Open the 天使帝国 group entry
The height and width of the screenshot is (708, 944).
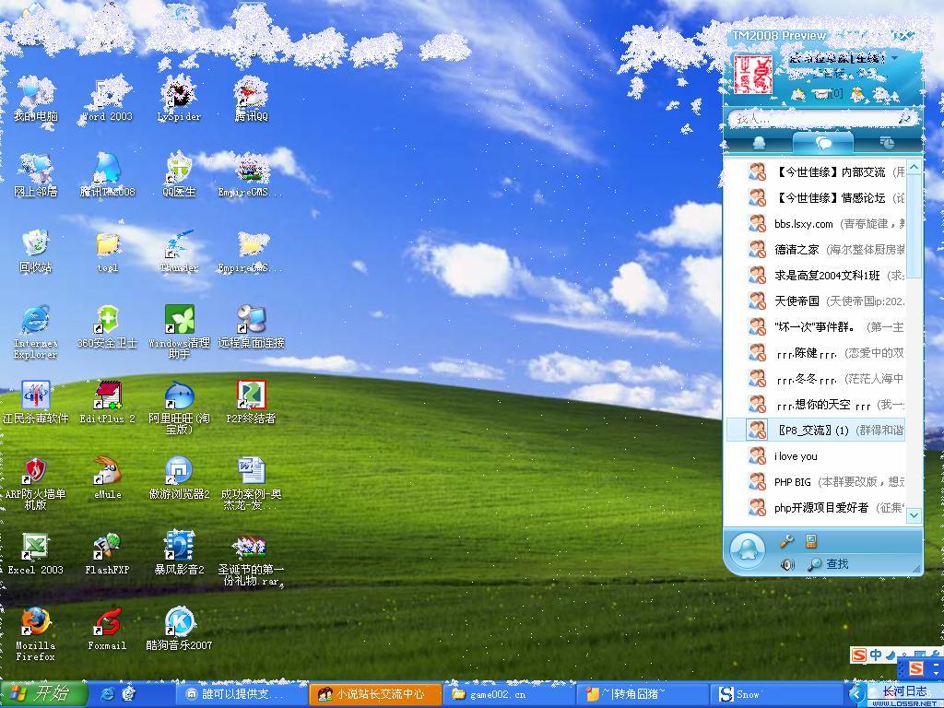[816, 301]
